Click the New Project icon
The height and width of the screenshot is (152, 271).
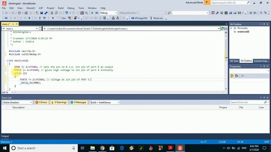pyautogui.click(x=19, y=13)
